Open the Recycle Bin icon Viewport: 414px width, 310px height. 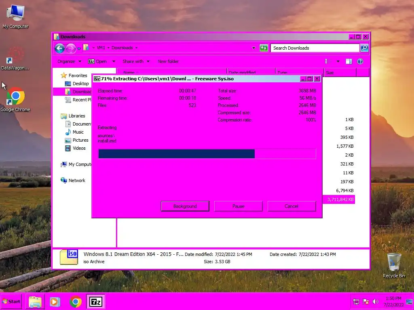[394, 265]
